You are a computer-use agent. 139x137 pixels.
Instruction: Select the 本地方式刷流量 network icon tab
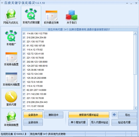coord(31,16)
